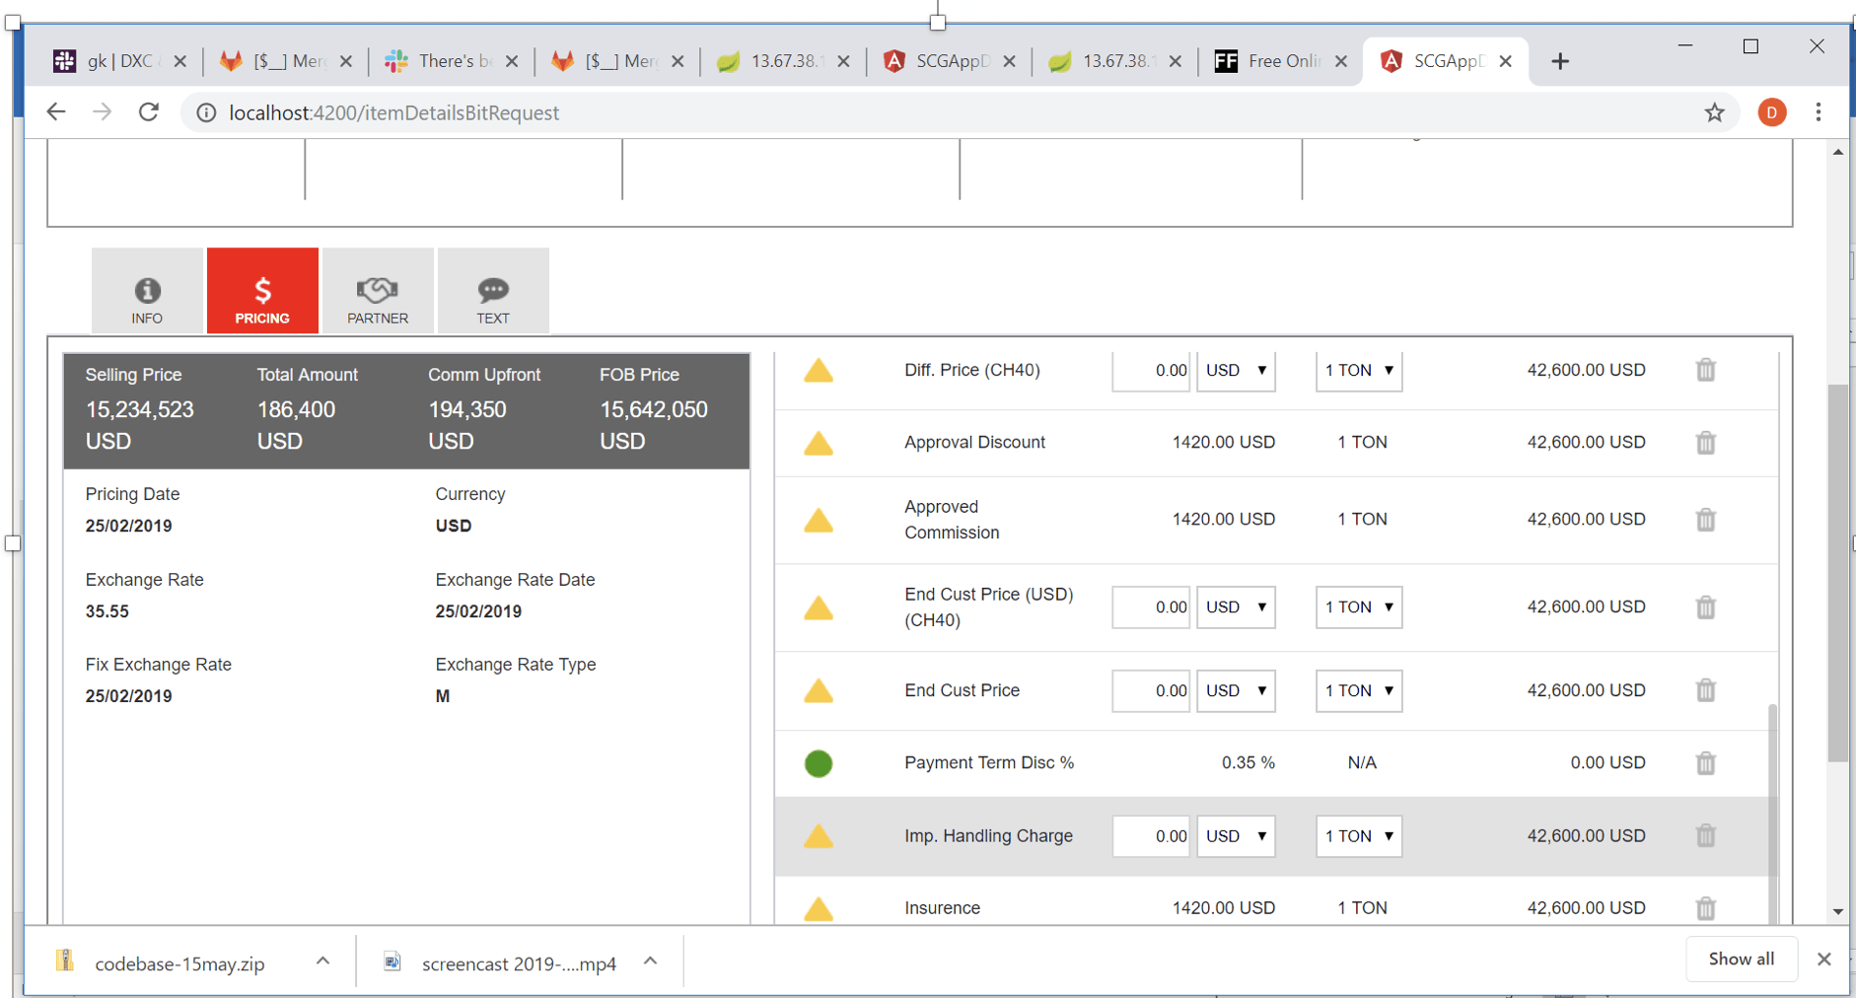The width and height of the screenshot is (1856, 998).
Task: Open USD currency dropdown for Imp. Handling Charge
Action: [x=1236, y=836]
